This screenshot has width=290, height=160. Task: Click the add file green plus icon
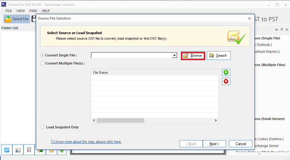point(226,72)
